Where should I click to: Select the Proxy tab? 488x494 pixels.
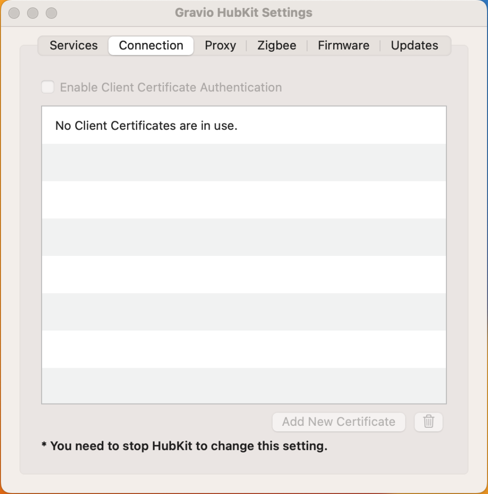click(x=220, y=45)
